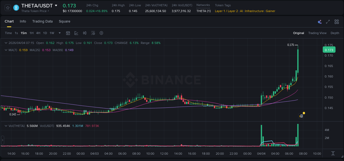
Task: Toggle the favorite star for THETA/USDT
Action: click(x=7, y=7)
